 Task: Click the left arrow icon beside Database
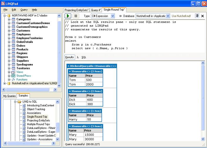pos(120,16)
